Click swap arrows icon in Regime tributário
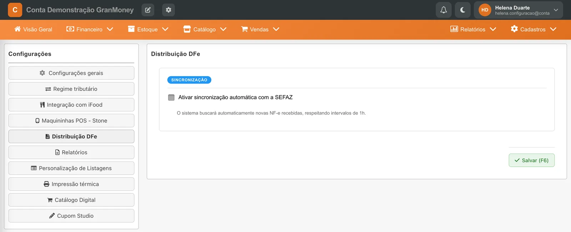Screen dimensions: 571x232 coord(48,89)
